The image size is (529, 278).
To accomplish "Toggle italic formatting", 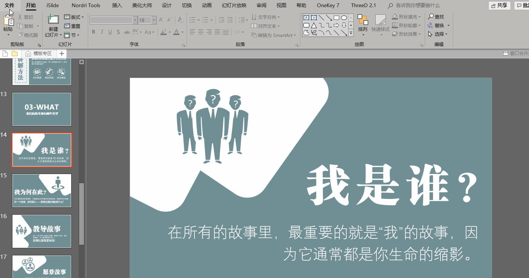I will tap(102, 32).
